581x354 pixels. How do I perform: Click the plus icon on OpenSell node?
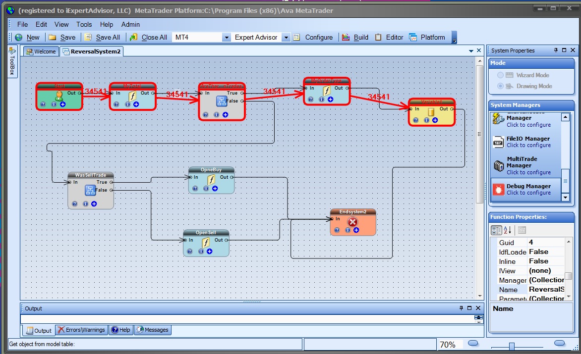point(209,252)
